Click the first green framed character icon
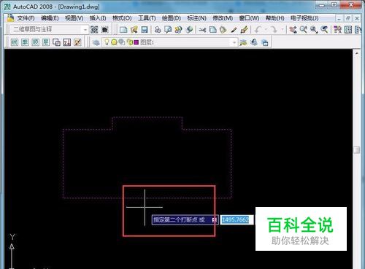Screen dimensions: 365x269 15,42
